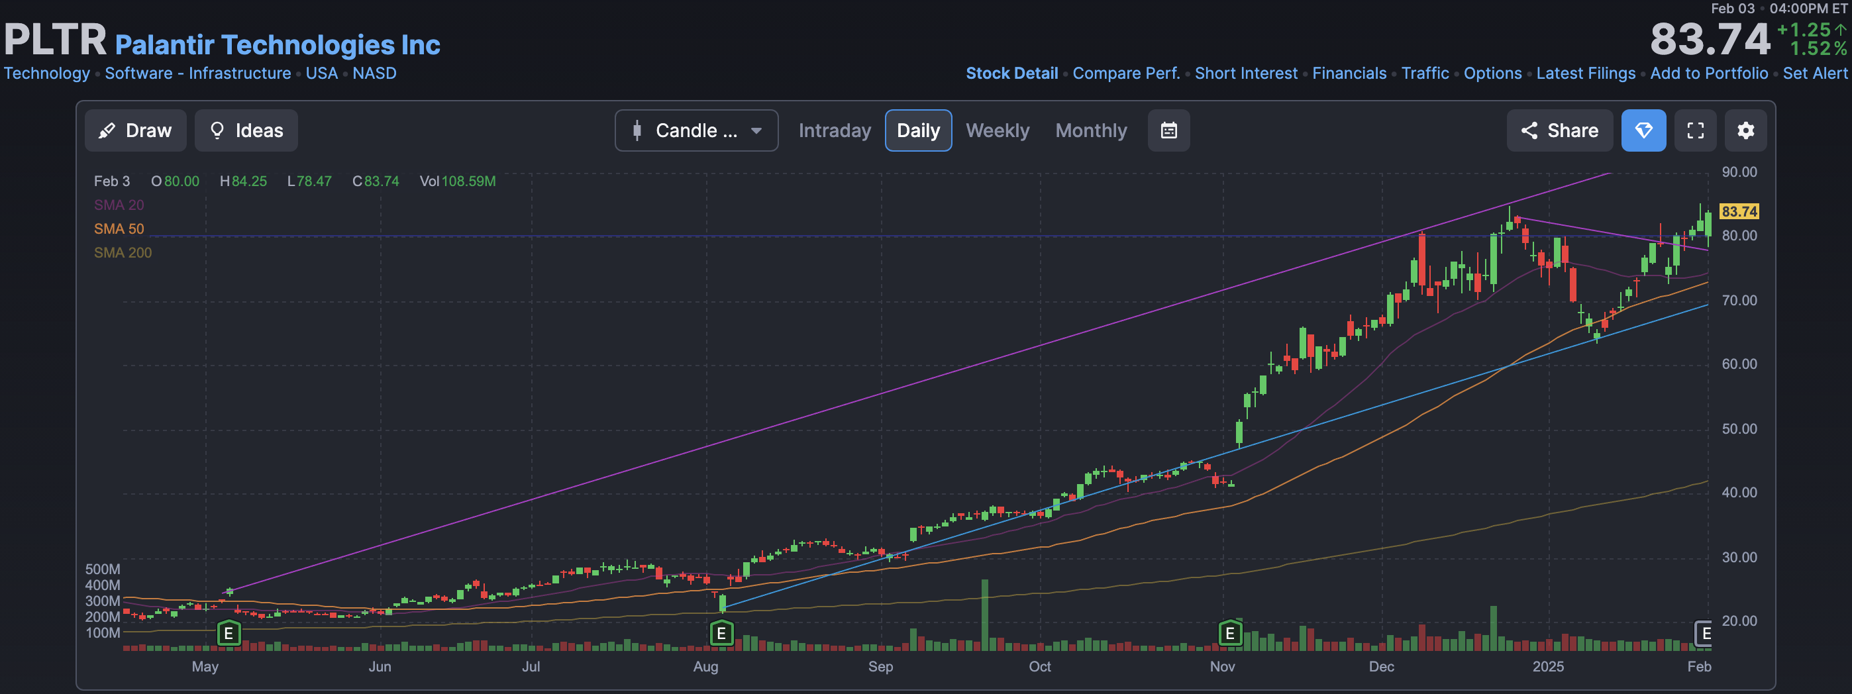Click the May earnings E marker

pyautogui.click(x=229, y=634)
